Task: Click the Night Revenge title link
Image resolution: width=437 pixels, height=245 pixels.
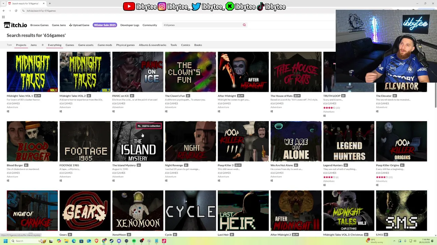Action: [174, 165]
